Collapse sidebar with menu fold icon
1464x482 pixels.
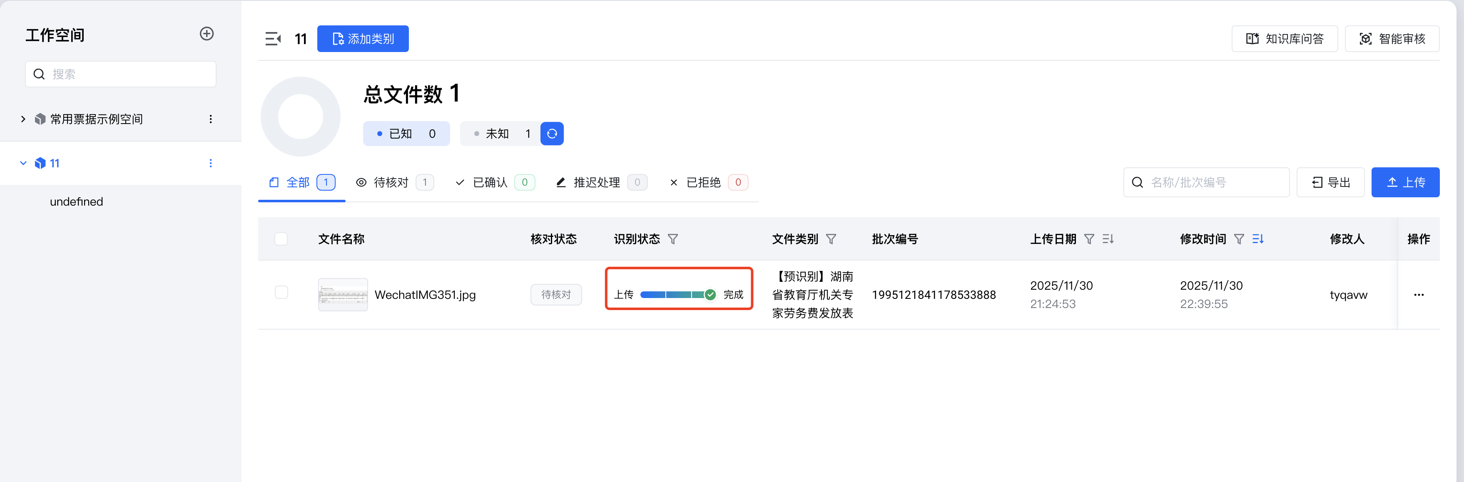(x=273, y=39)
